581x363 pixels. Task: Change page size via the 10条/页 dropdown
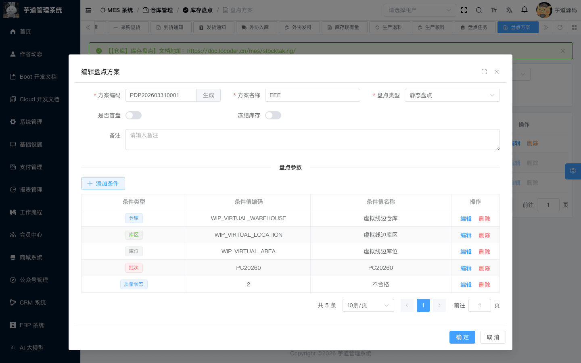pyautogui.click(x=368, y=305)
